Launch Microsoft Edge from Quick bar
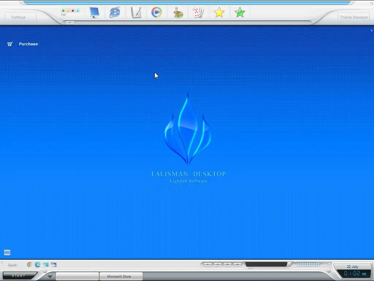Image resolution: width=374 pixels, height=281 pixels. 38,265
